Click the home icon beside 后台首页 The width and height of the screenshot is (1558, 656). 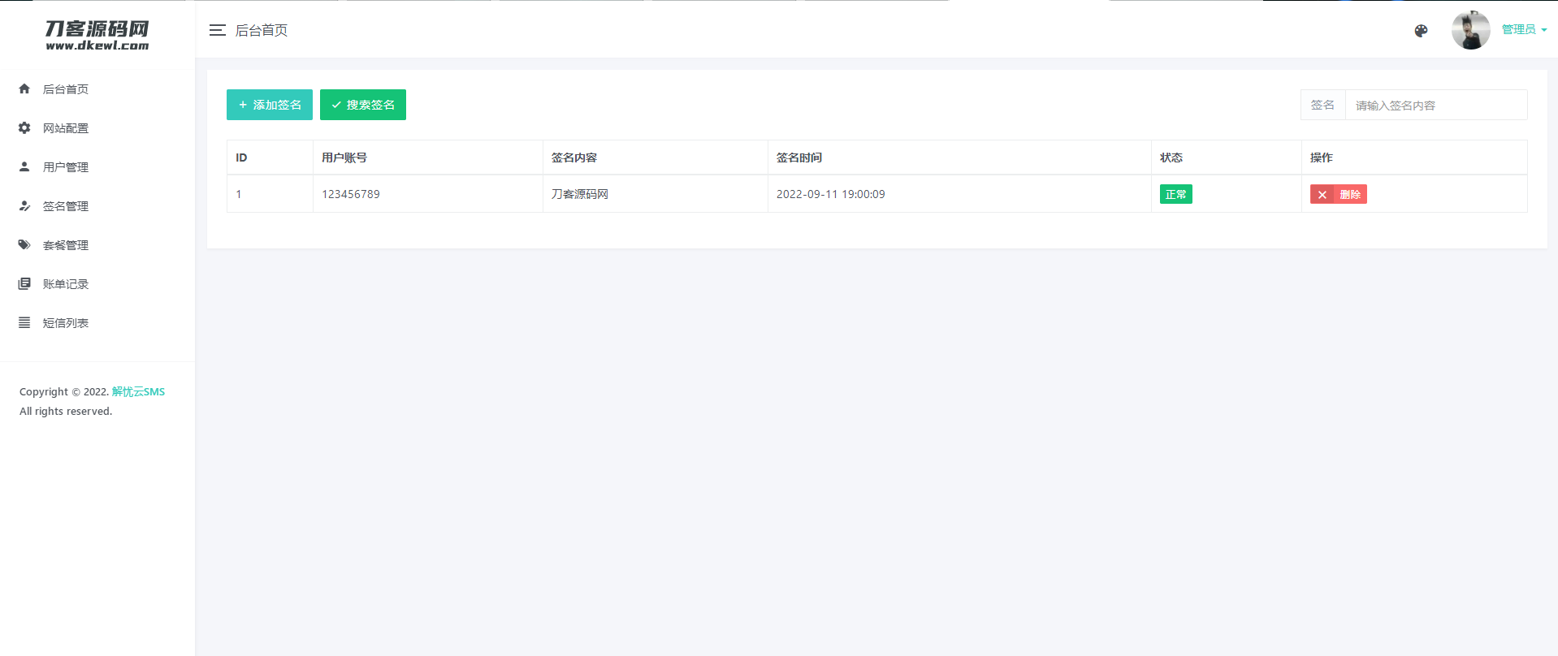coord(24,88)
